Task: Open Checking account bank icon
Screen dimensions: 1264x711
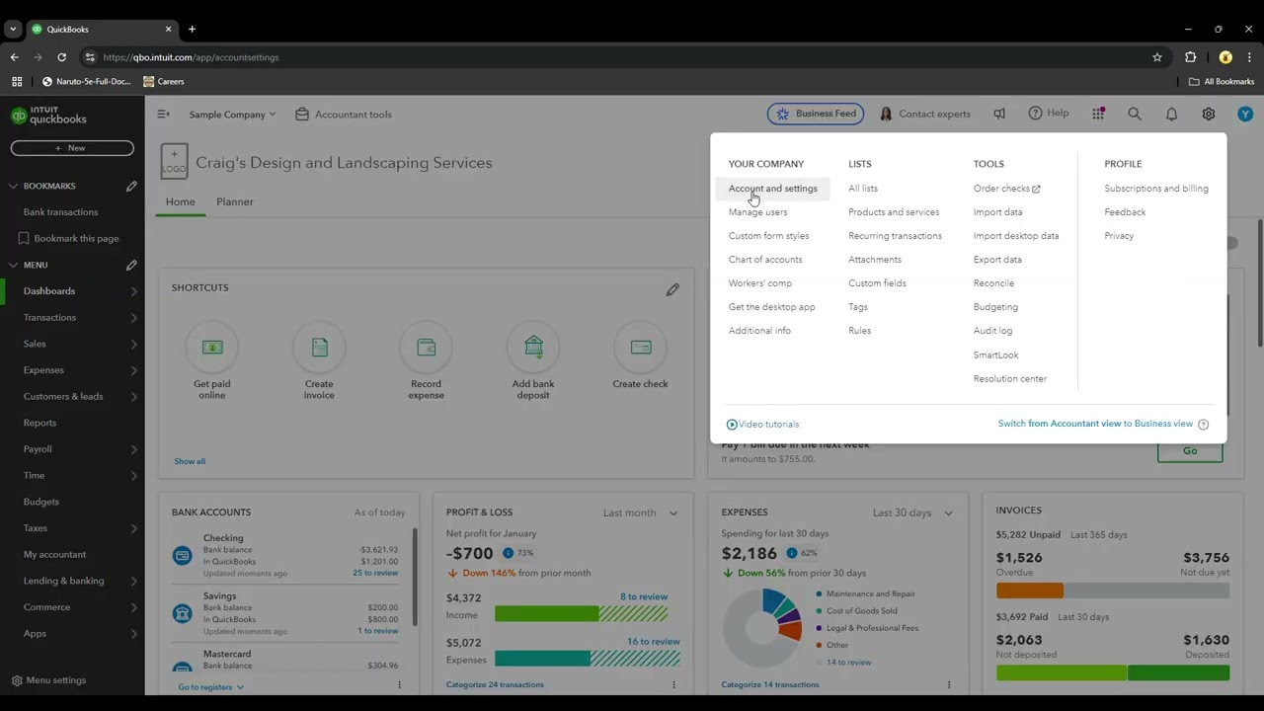Action: (182, 555)
